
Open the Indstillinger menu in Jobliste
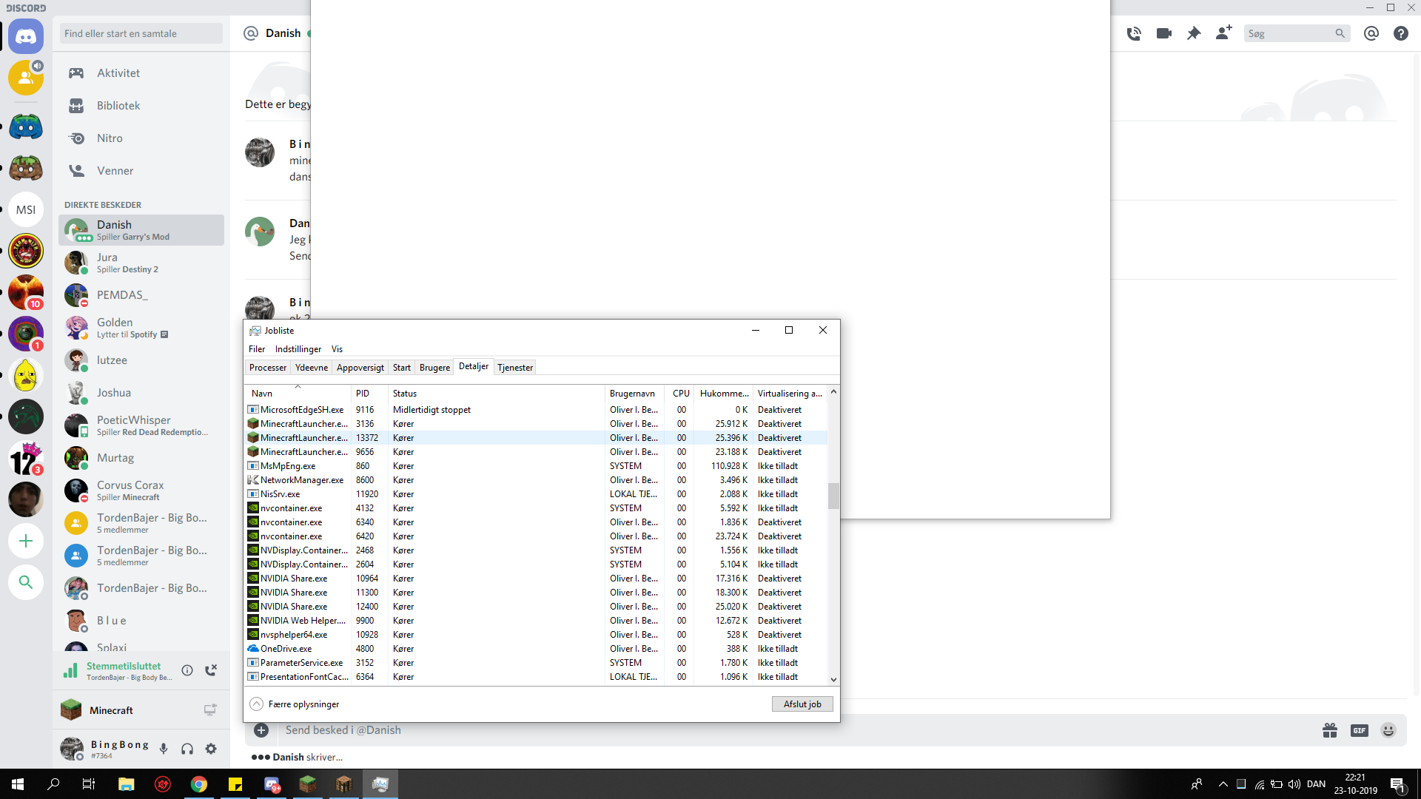pos(298,349)
